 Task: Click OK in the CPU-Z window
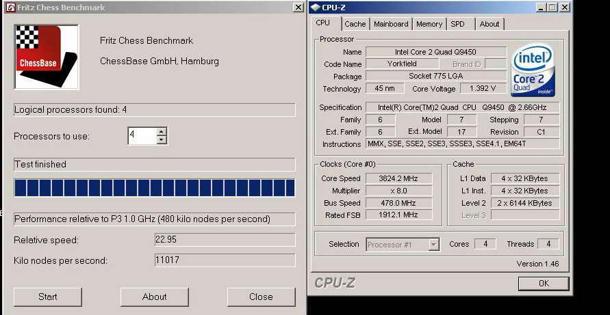click(544, 284)
